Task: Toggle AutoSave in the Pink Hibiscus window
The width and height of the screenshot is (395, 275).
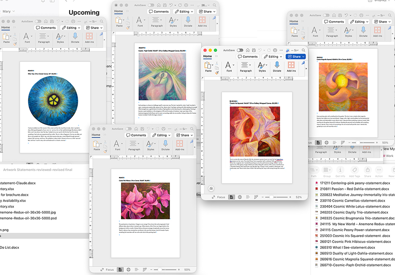Action: [x=128, y=129]
